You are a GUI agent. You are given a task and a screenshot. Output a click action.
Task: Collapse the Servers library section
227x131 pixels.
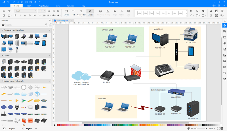click(2, 56)
